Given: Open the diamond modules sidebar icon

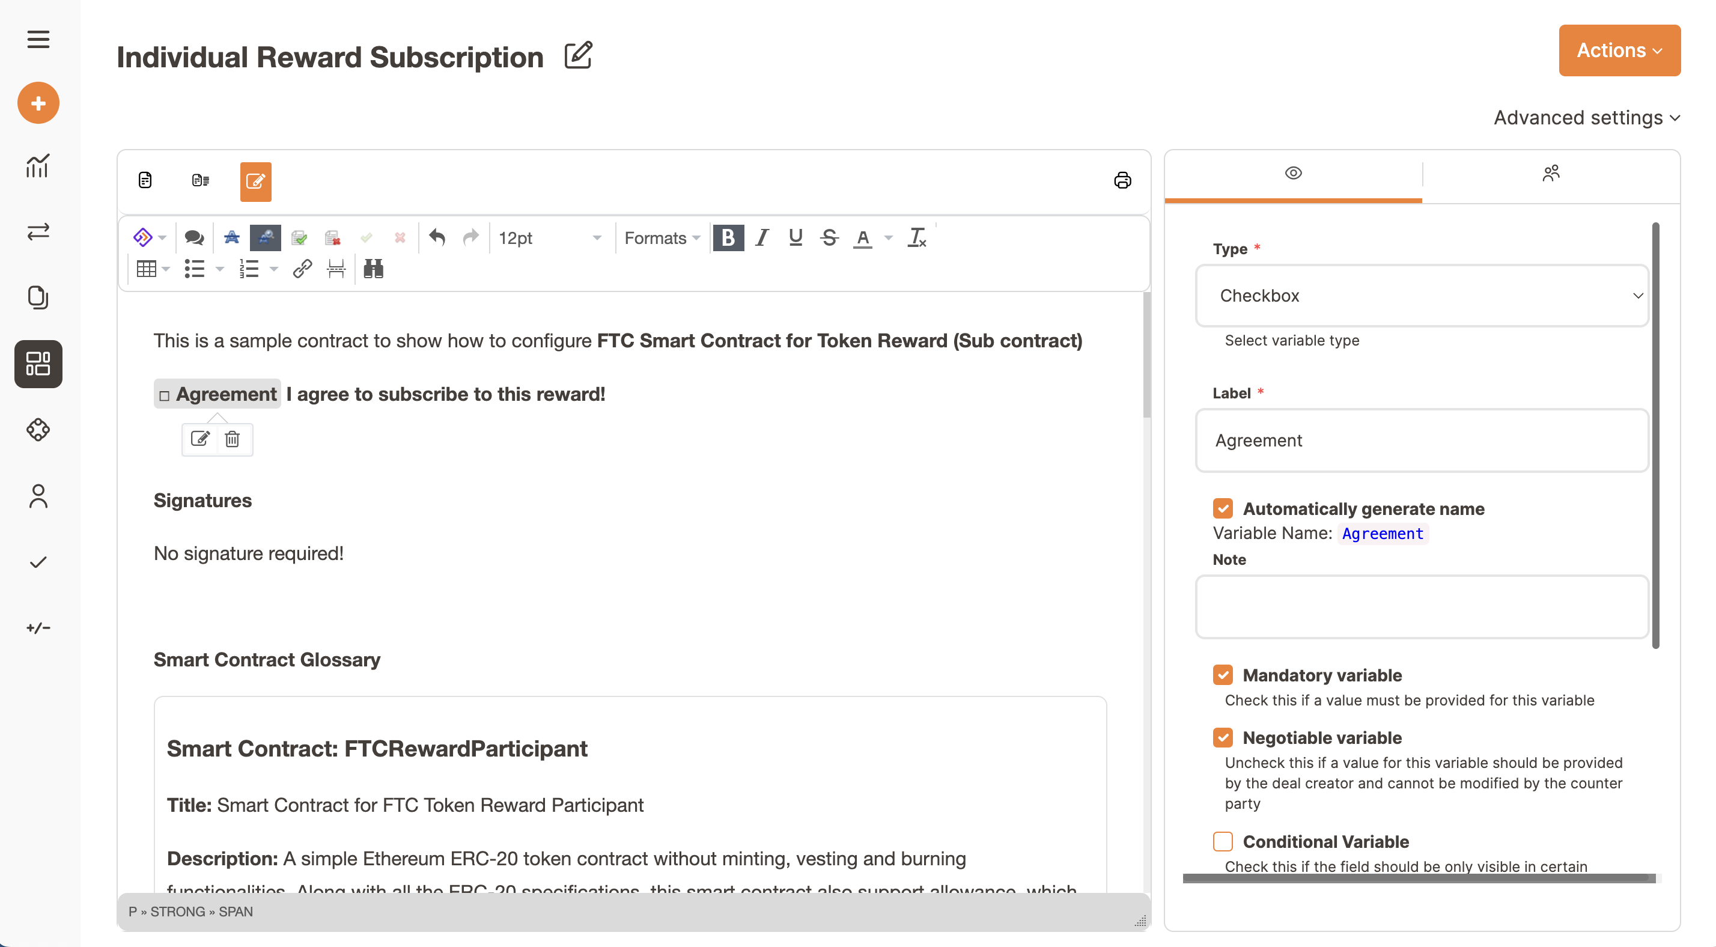Looking at the screenshot, I should [x=38, y=430].
